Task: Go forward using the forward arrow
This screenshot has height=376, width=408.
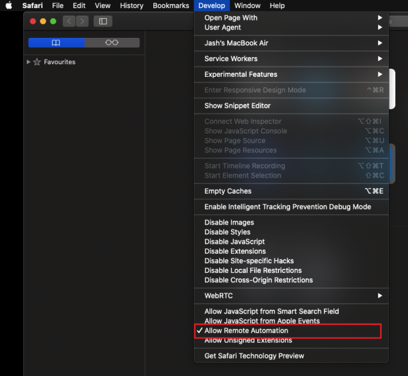Action: pos(82,22)
